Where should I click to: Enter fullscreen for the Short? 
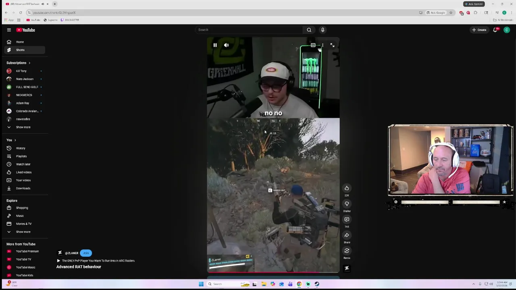tap(332, 45)
